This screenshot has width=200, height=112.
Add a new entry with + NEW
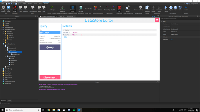coord(65,37)
